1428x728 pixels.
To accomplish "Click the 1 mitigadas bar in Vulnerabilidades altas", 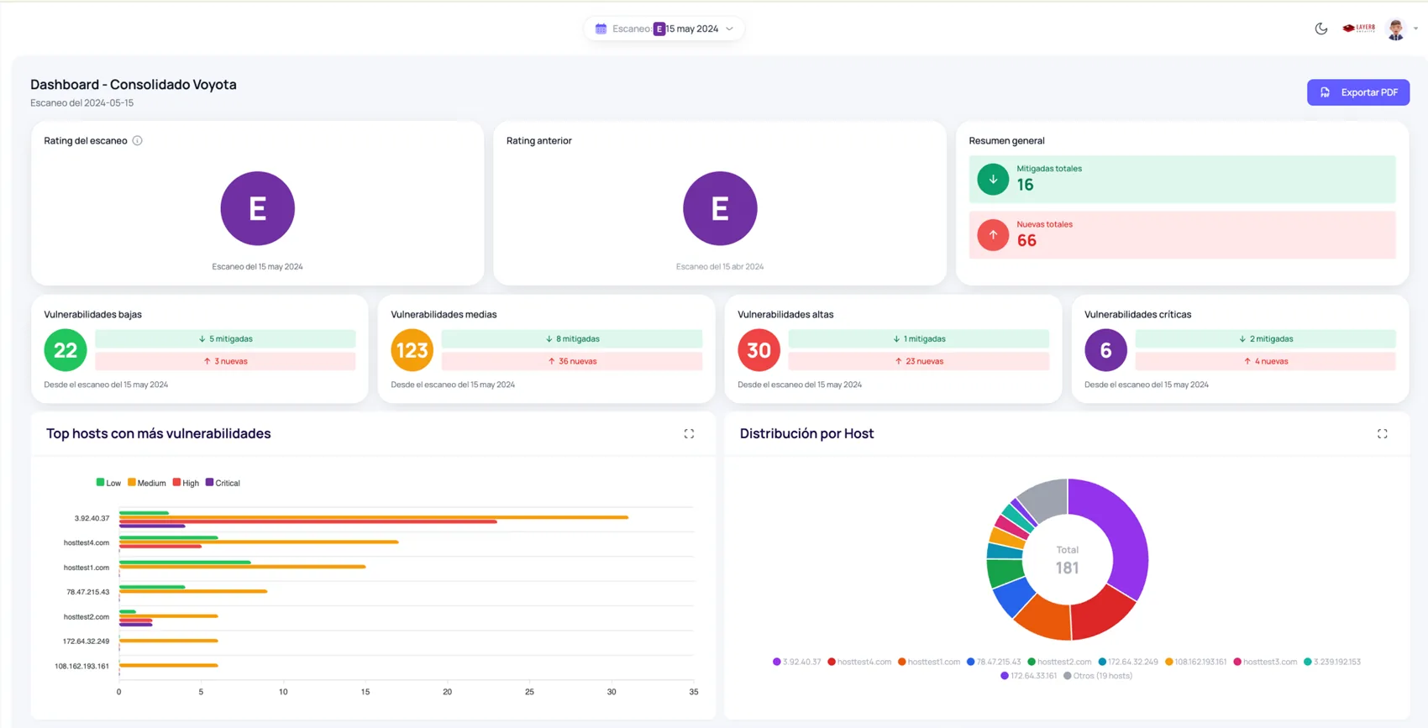I will [919, 338].
